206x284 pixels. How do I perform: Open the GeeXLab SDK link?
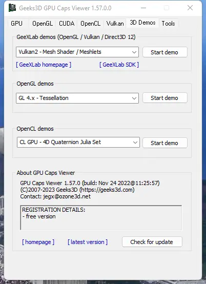[119, 65]
